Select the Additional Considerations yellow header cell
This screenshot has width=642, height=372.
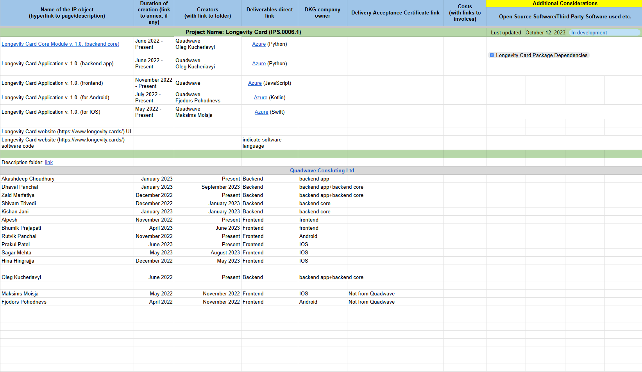click(x=565, y=4)
